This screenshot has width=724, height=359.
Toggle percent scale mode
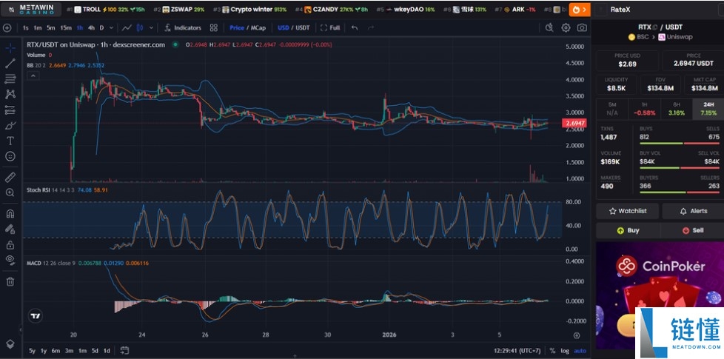tap(553, 351)
